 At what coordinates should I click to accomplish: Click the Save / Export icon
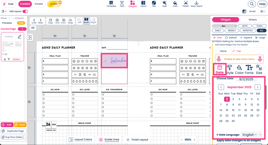point(196,4)
